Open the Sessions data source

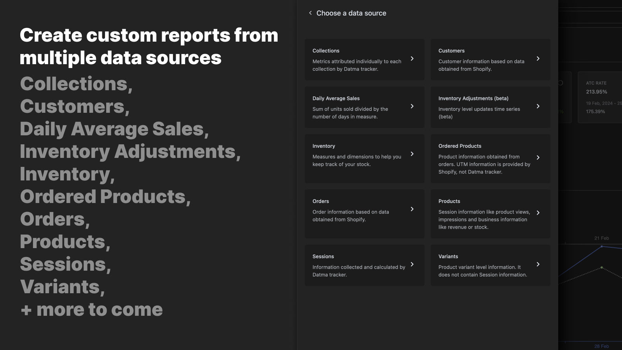click(364, 266)
